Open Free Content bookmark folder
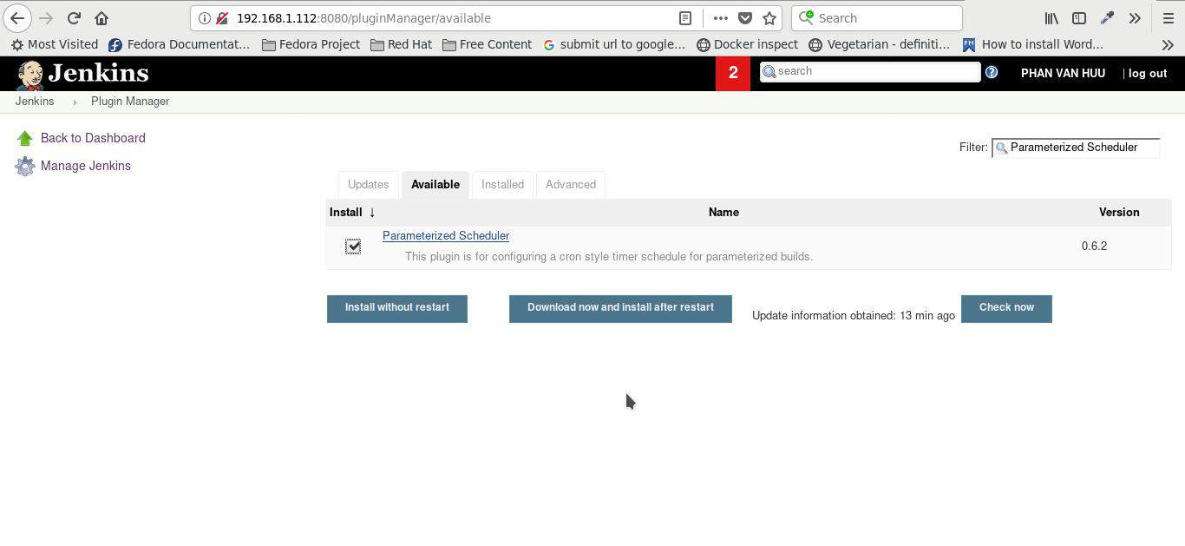This screenshot has width=1185, height=546. (487, 44)
